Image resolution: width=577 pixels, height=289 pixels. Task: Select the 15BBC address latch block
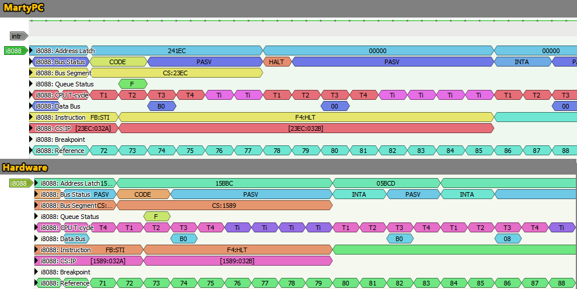224,183
